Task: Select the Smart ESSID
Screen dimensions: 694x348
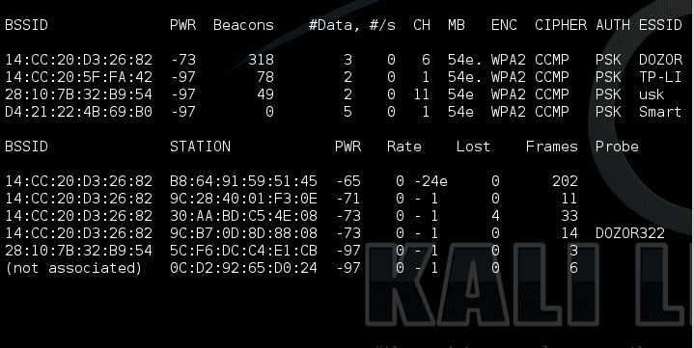Action: click(x=660, y=112)
